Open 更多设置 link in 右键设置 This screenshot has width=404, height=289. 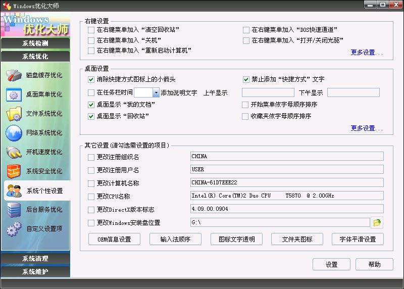(367, 53)
